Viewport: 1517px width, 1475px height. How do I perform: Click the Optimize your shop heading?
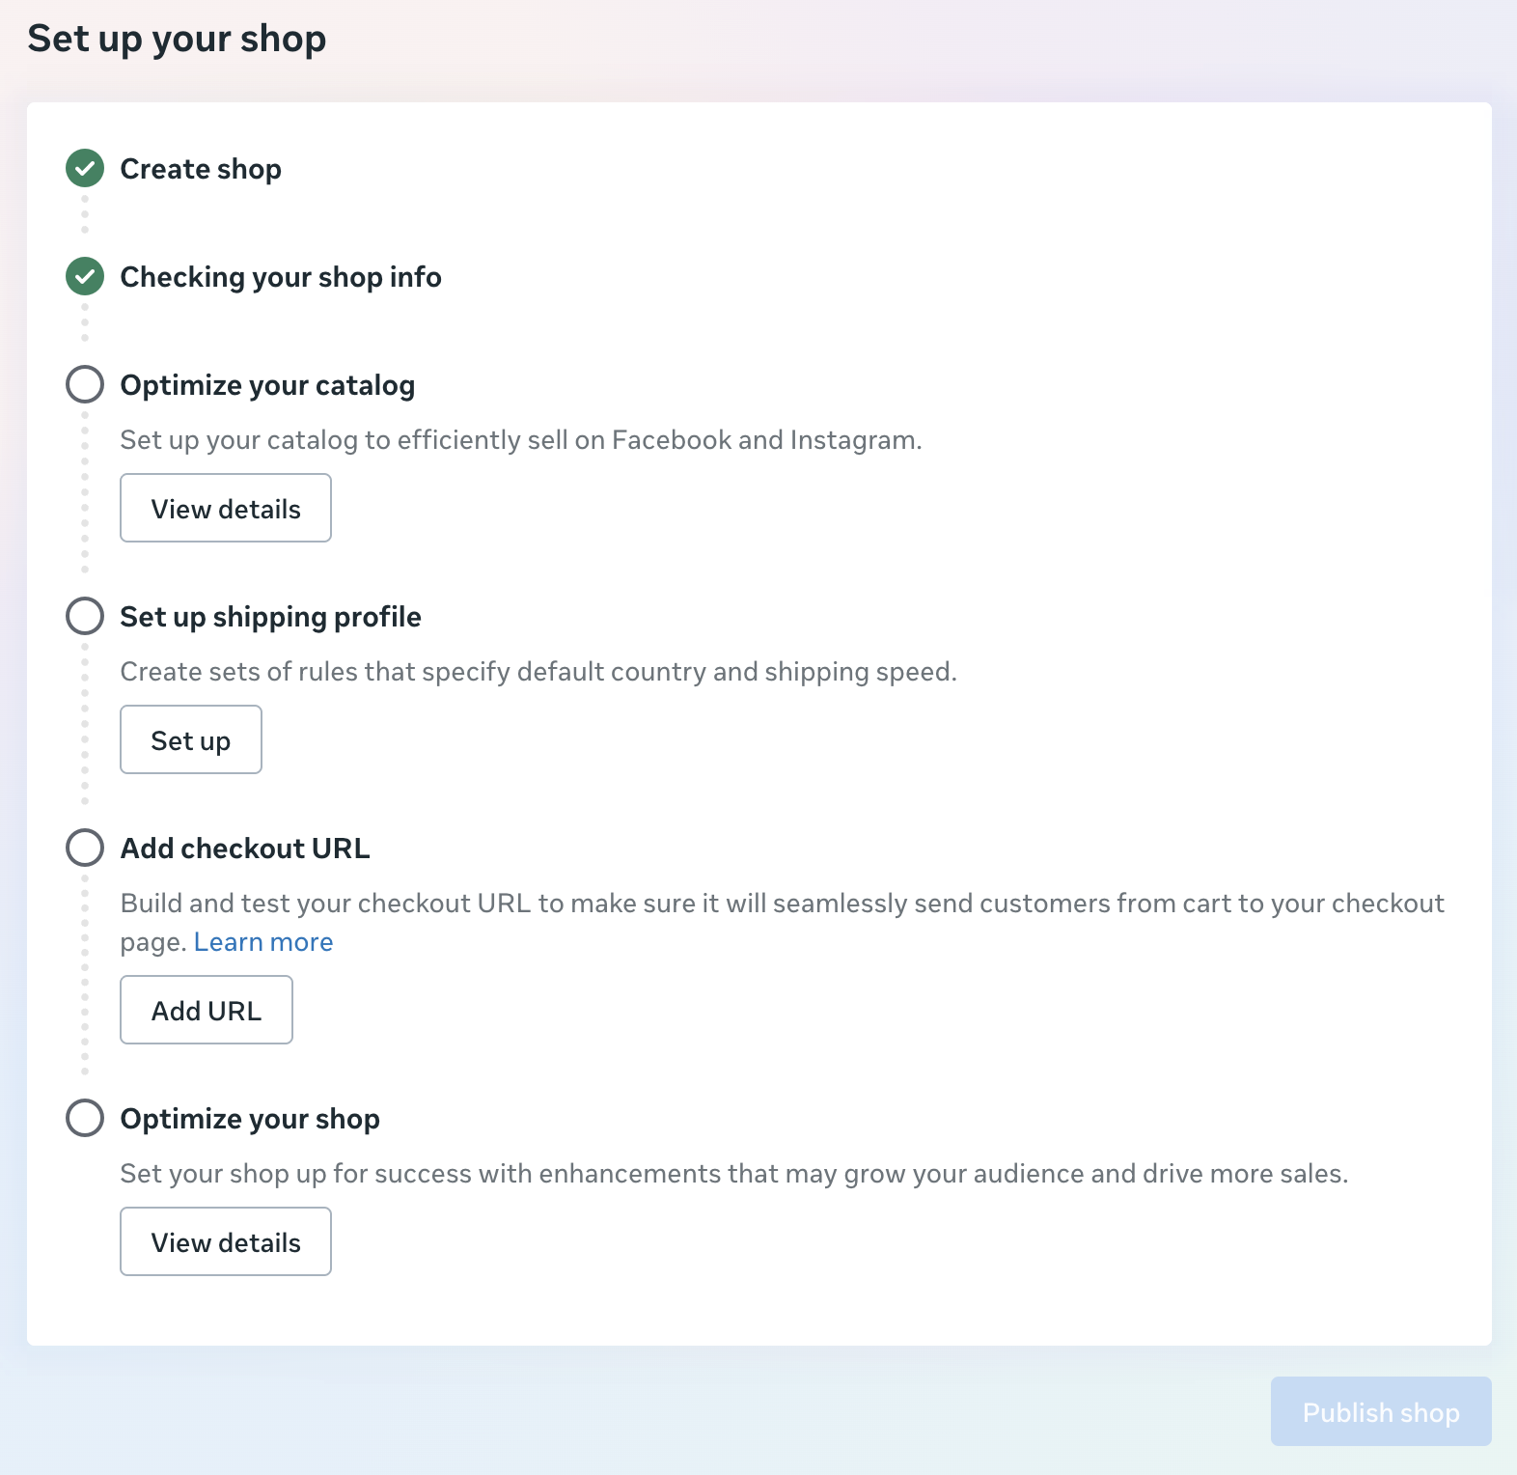pos(250,1119)
